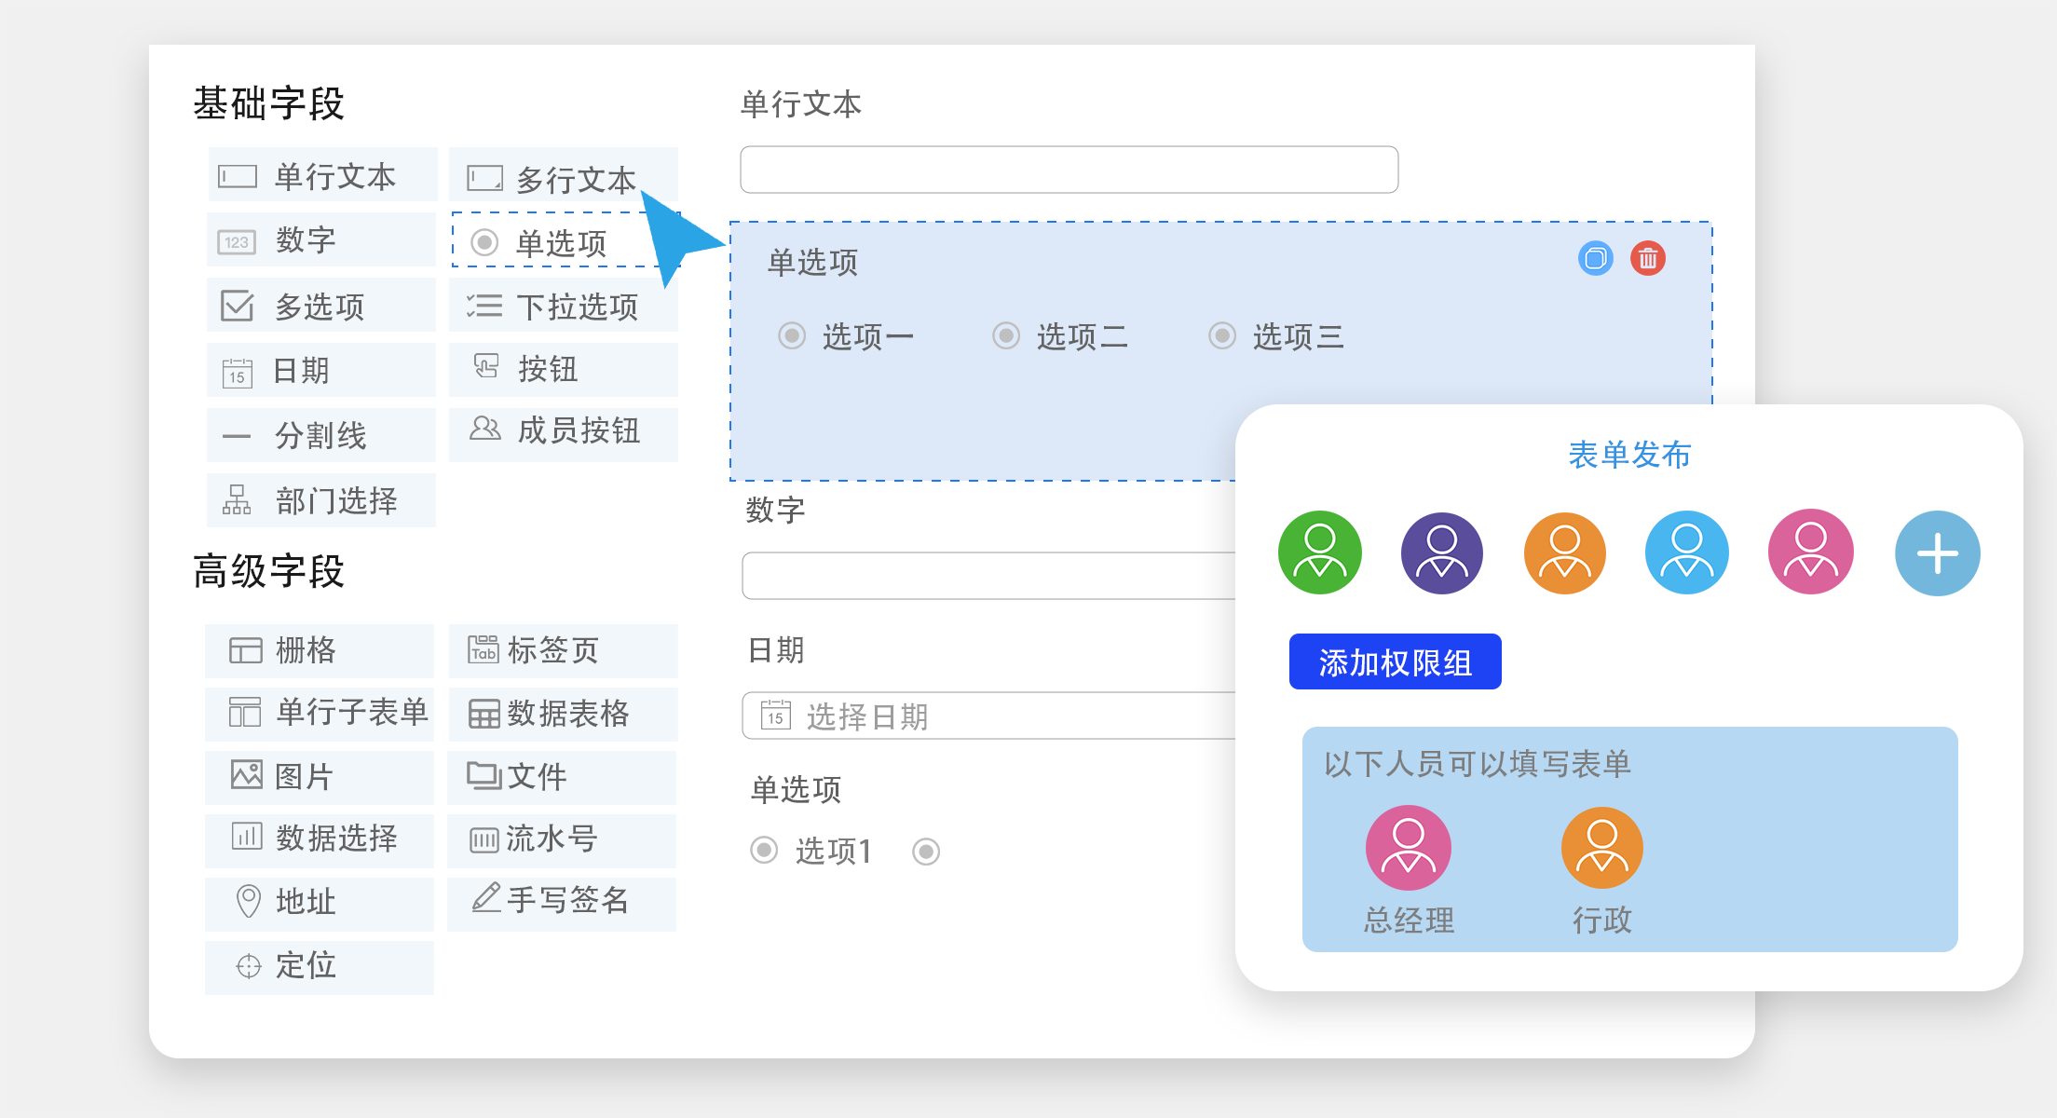2057x1118 pixels.
Task: Click the 单行文本 input box
Action: [1069, 170]
